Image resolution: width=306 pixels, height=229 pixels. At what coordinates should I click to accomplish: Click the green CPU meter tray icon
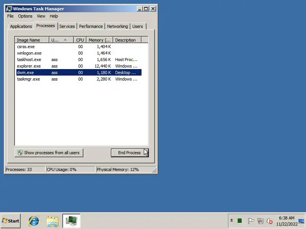coord(240,221)
